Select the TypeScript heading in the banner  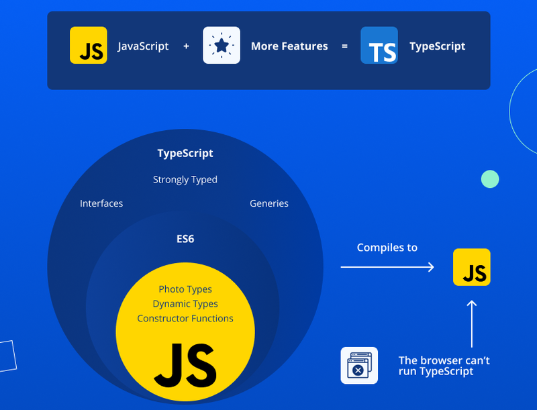pyautogui.click(x=437, y=46)
